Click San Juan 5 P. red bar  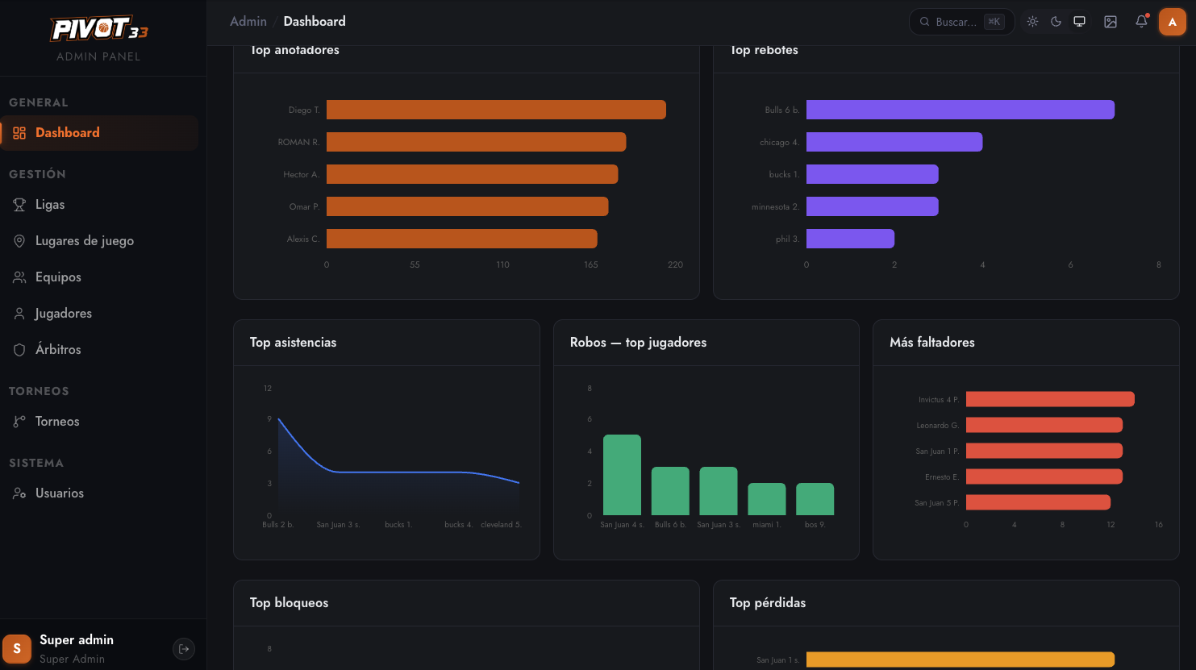pyautogui.click(x=1038, y=502)
